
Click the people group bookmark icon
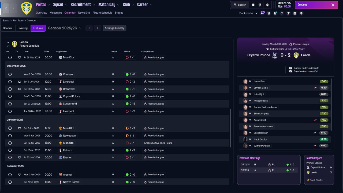(x=301, y=13)
